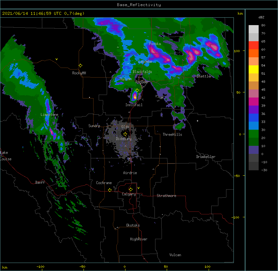This screenshot has height=271, width=278.
Task: Click the RedDeer city label
Action: [142, 82]
